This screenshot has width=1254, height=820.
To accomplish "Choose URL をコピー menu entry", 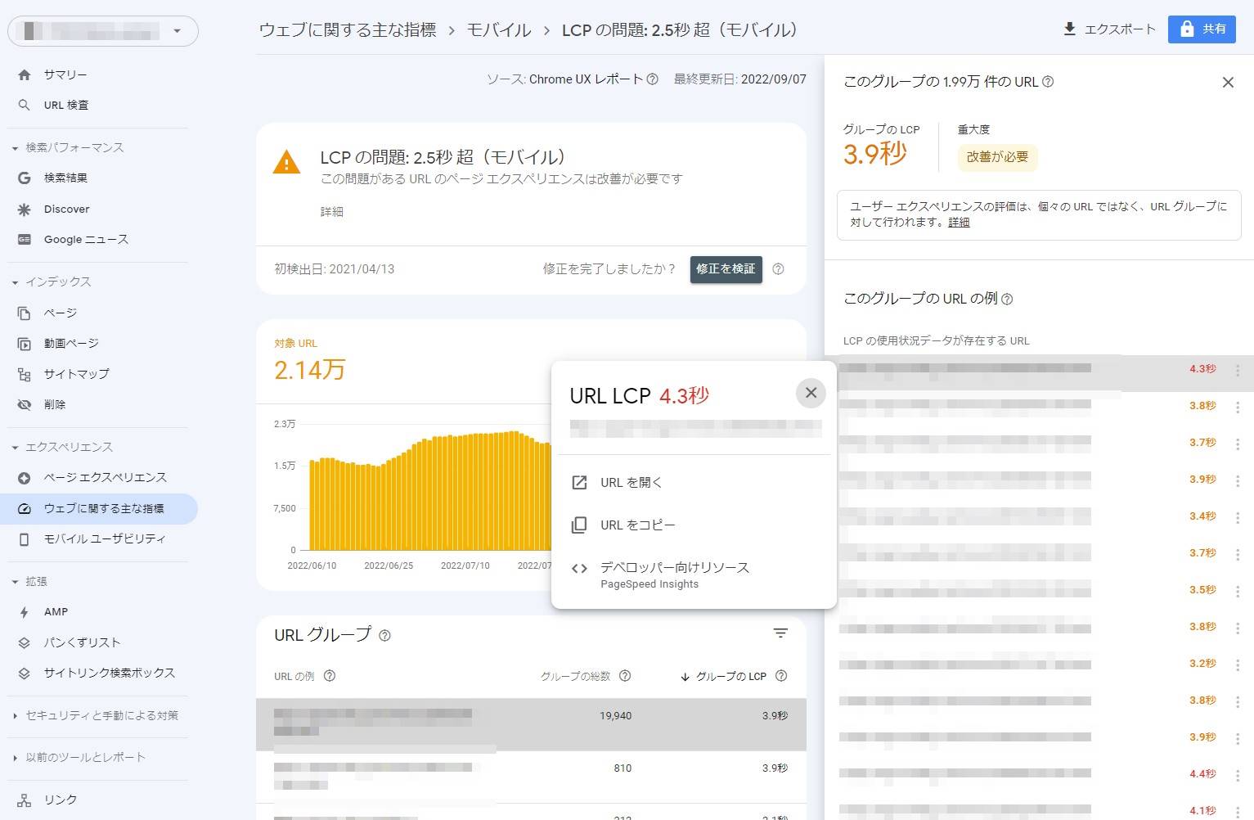I will click(637, 525).
